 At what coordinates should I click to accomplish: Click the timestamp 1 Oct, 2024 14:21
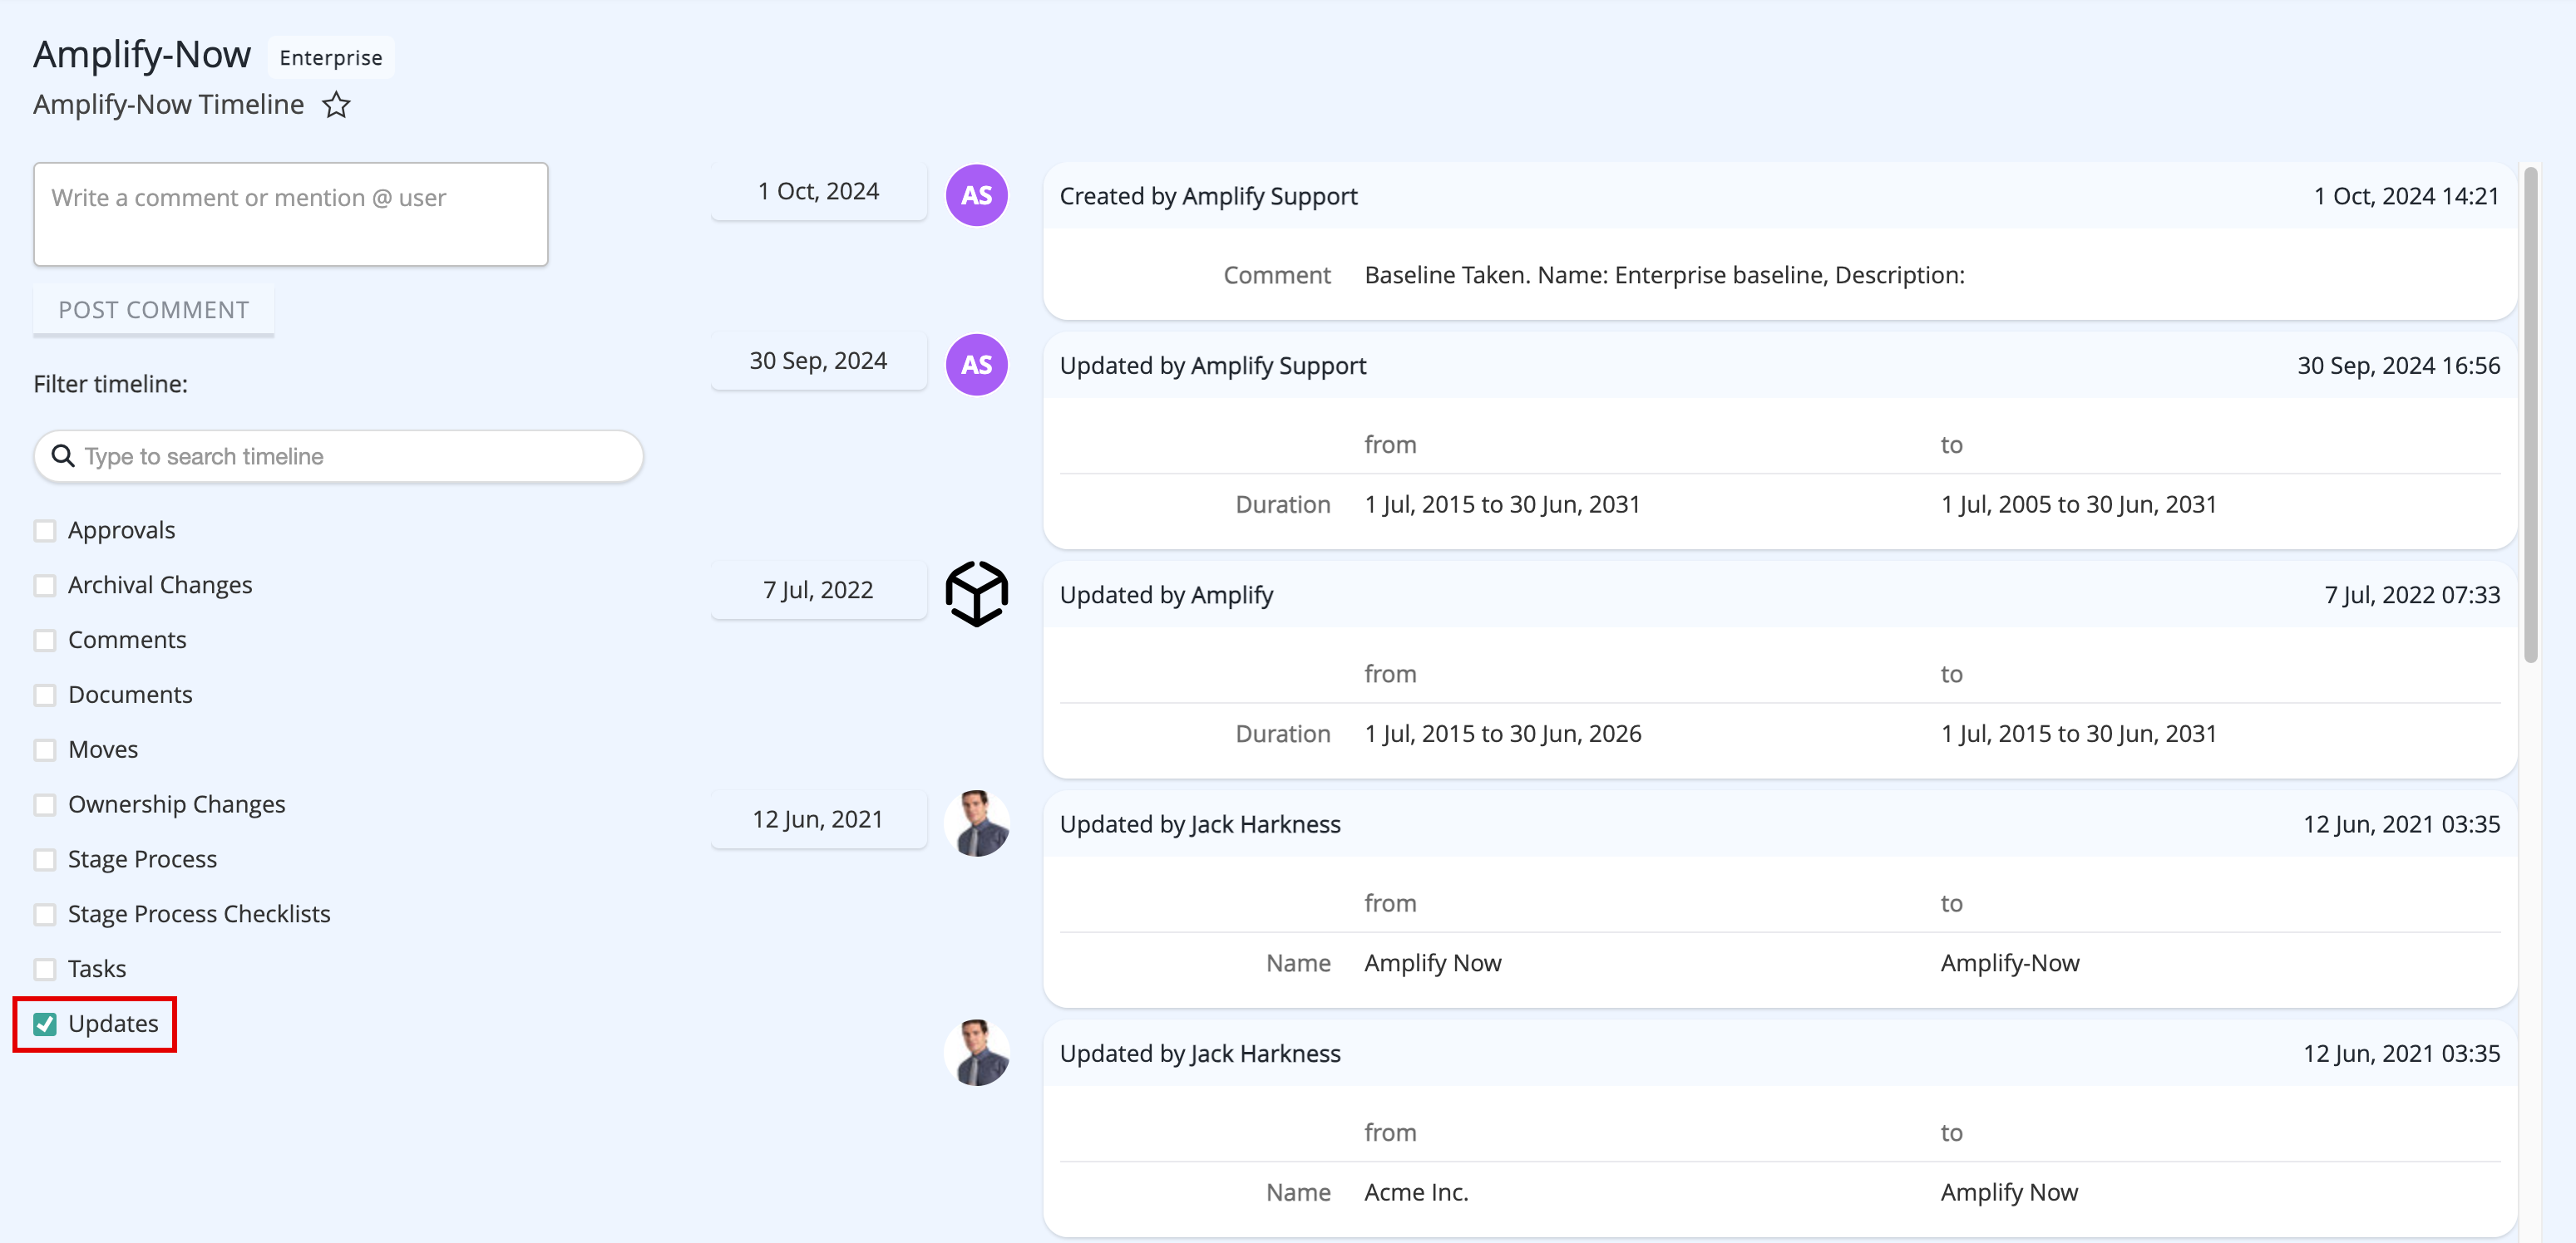coord(2406,196)
